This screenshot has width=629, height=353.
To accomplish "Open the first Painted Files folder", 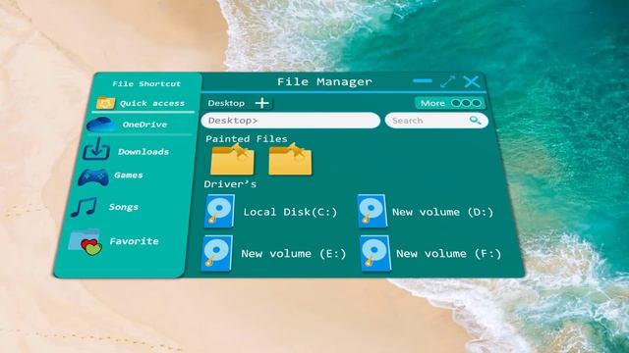I will coord(232,160).
